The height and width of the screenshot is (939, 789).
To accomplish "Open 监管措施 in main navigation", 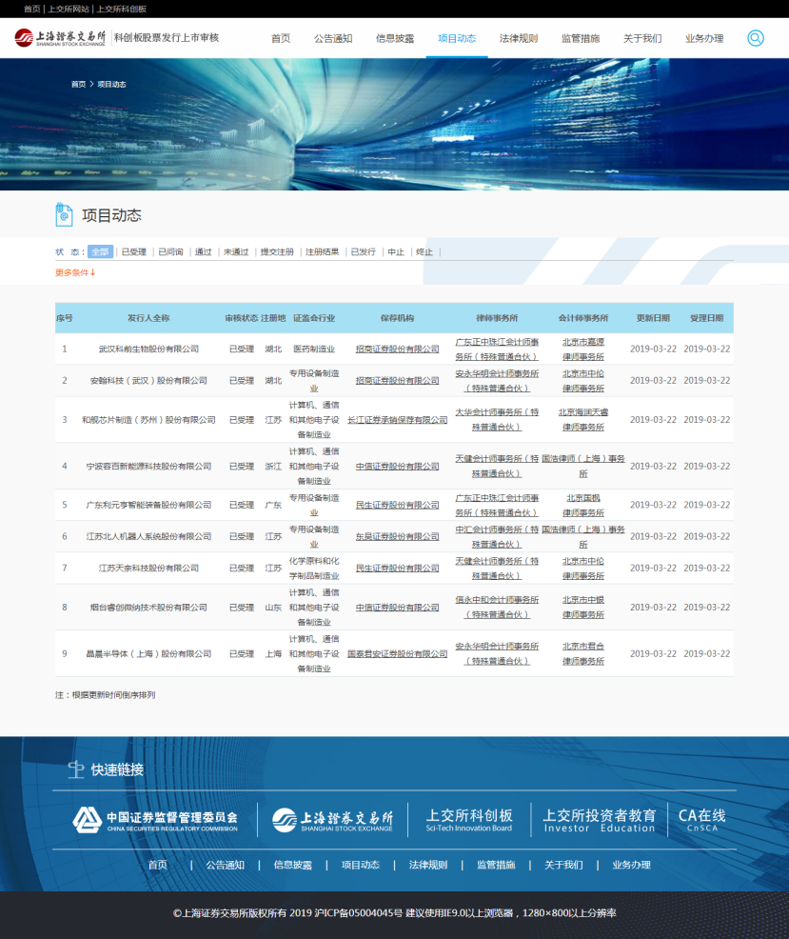I will point(581,38).
